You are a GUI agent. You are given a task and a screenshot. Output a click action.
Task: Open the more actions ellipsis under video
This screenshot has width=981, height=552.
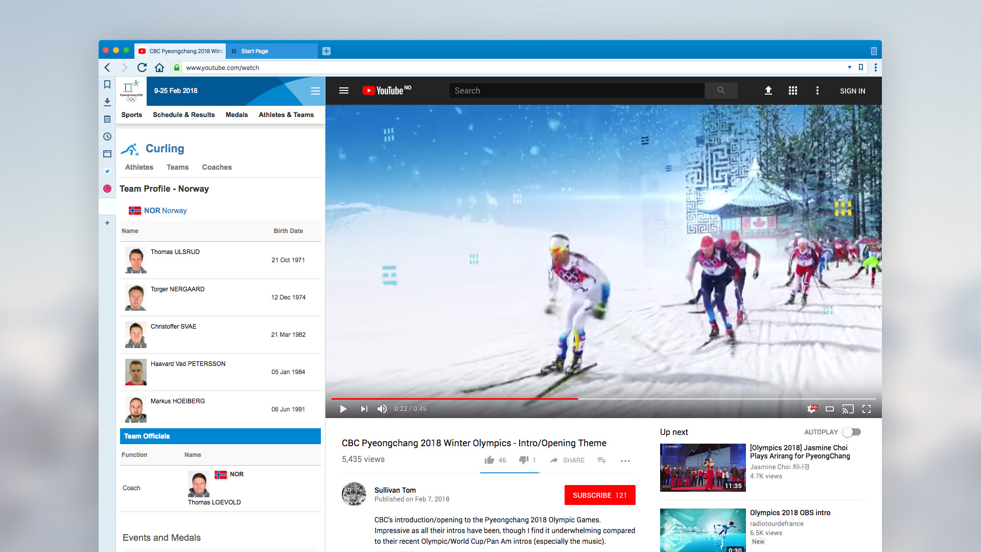pyautogui.click(x=625, y=461)
